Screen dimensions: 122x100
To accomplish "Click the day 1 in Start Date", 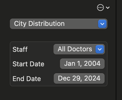I will (79, 64).
